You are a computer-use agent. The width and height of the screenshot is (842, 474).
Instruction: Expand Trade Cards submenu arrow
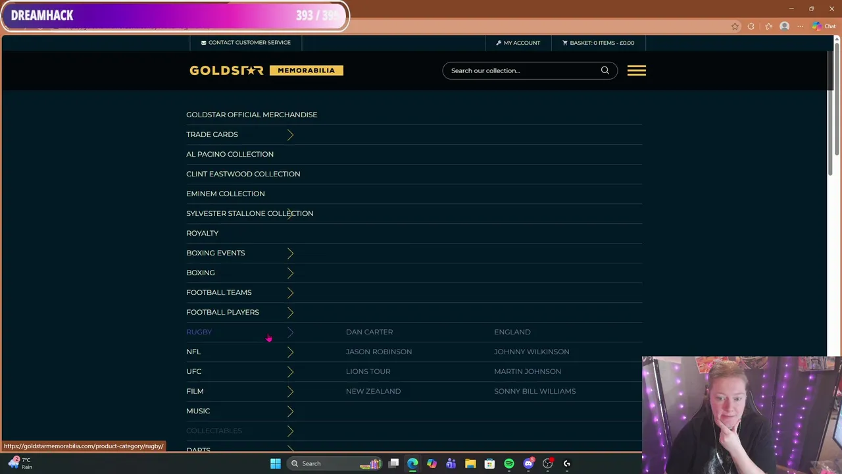290,134
